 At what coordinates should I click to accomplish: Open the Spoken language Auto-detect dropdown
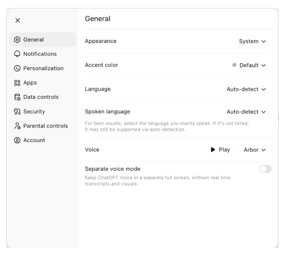(246, 112)
